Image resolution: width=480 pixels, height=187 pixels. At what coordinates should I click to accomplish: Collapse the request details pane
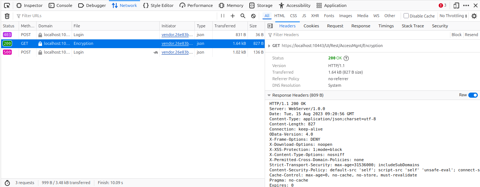pyautogui.click(x=270, y=26)
